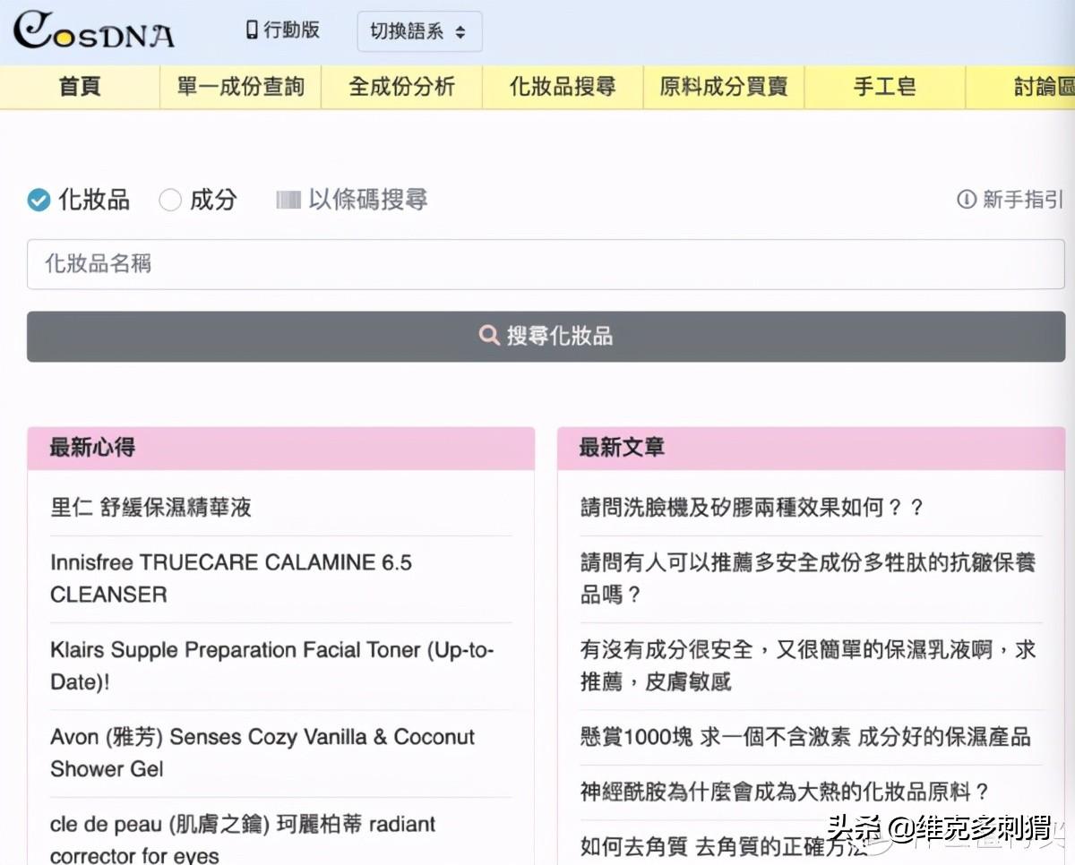Image resolution: width=1075 pixels, height=865 pixels.
Task: Open the mobile version phone icon link
Action: 253,30
